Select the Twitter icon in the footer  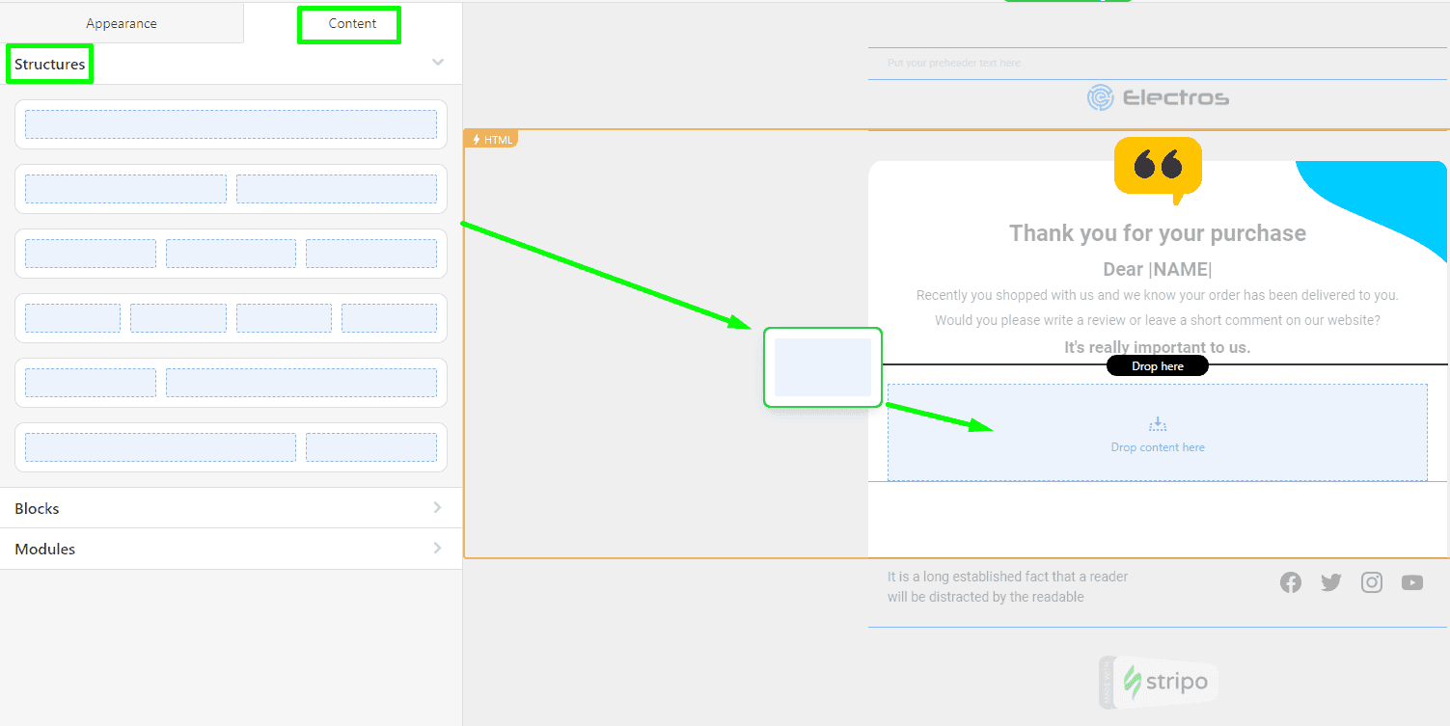[x=1330, y=582]
